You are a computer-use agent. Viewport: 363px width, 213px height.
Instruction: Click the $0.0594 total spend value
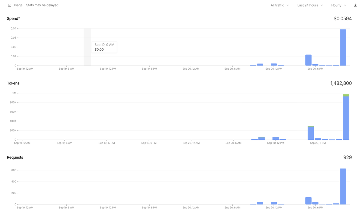342,19
